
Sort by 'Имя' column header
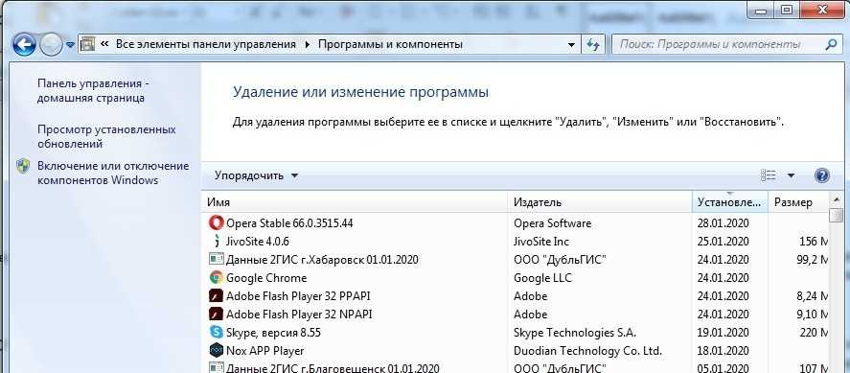tap(356, 202)
